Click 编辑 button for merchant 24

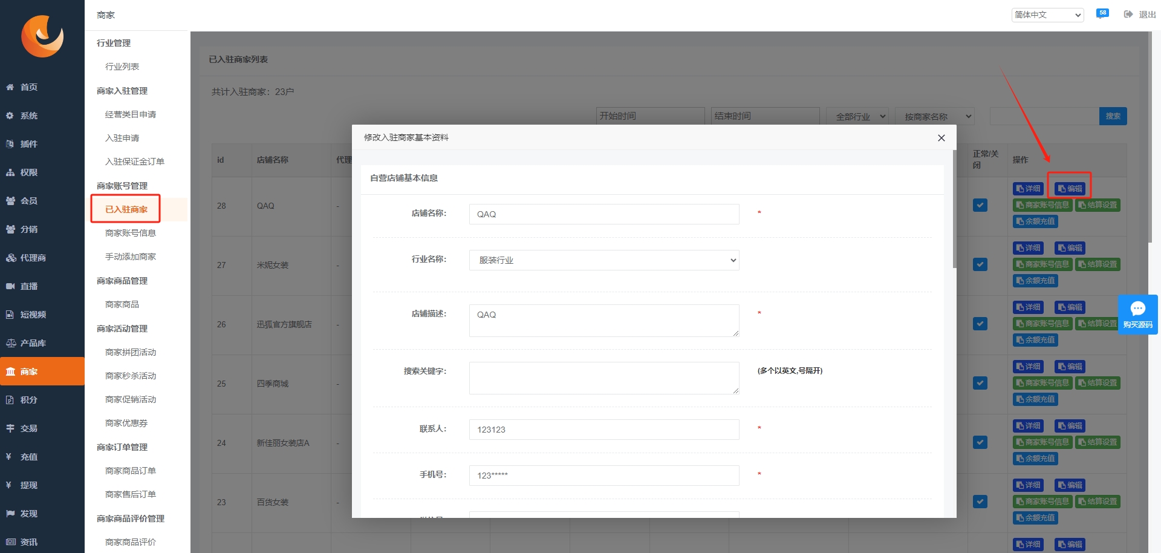[x=1070, y=426]
